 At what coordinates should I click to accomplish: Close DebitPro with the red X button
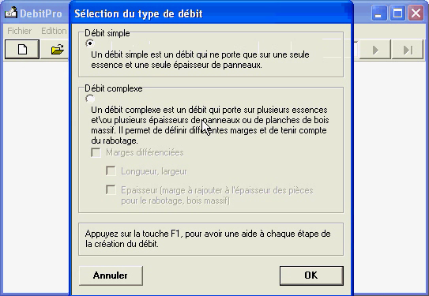click(x=416, y=13)
